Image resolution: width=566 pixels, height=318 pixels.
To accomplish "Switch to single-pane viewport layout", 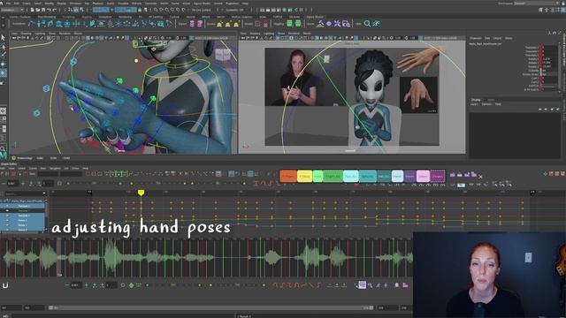I will tap(3, 111).
